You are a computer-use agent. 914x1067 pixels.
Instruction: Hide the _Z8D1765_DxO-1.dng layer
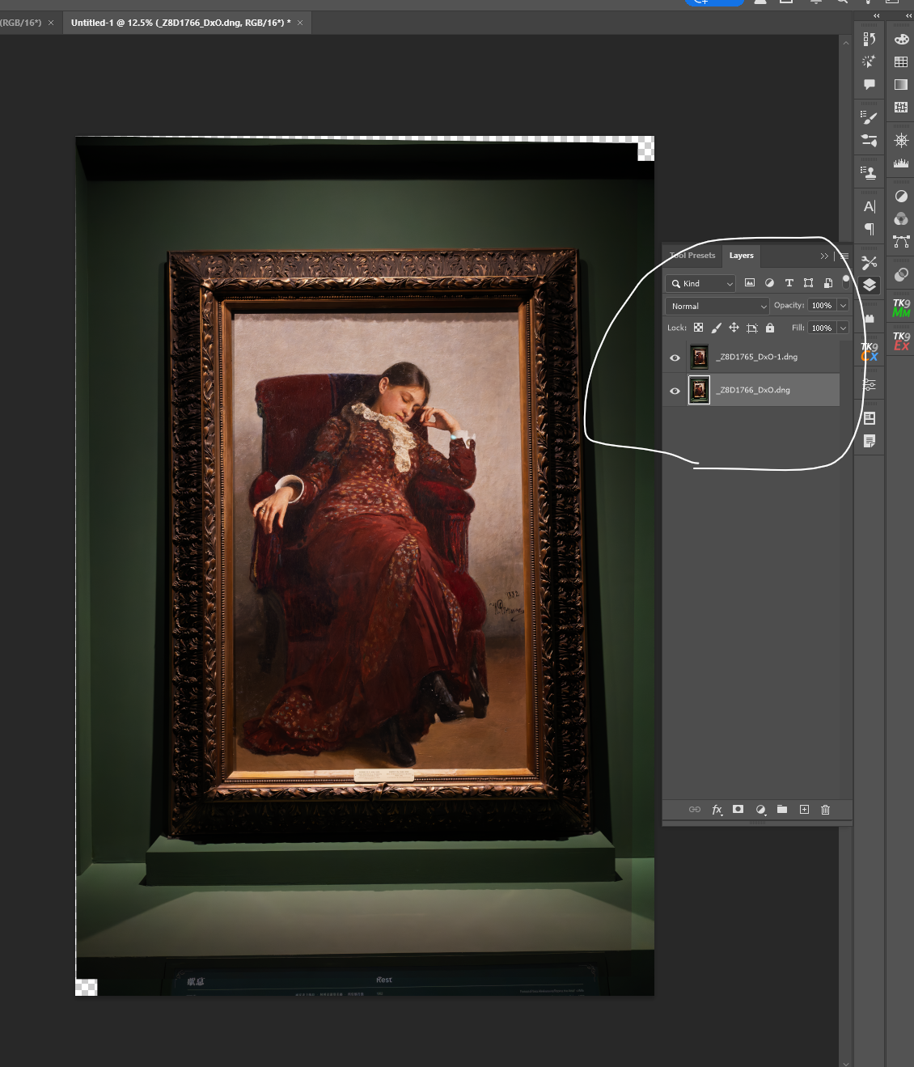pos(675,358)
